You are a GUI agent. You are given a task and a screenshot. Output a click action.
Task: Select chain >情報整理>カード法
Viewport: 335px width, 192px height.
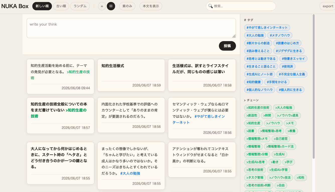click(x=280, y=147)
